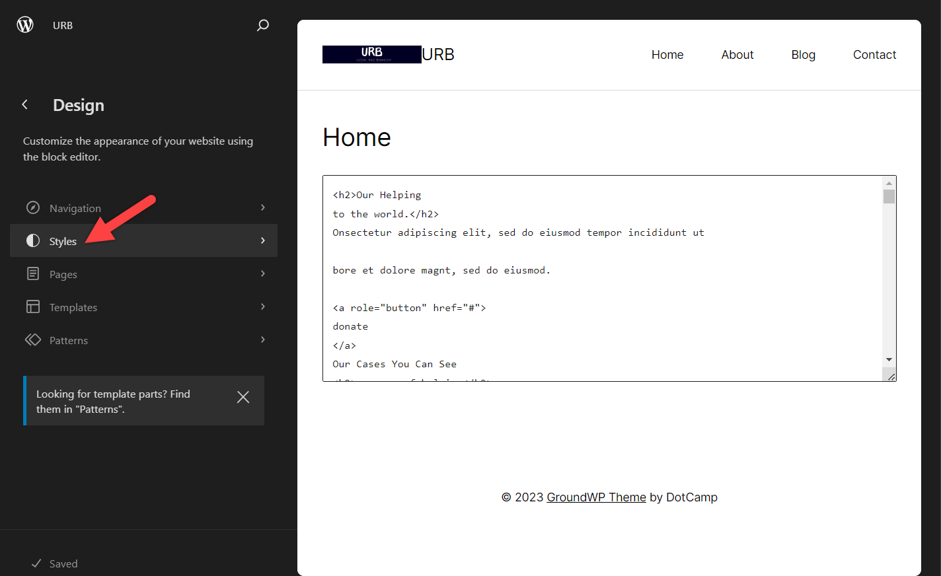This screenshot has width=941, height=576.
Task: Select the Pages document icon
Action: pyautogui.click(x=32, y=273)
